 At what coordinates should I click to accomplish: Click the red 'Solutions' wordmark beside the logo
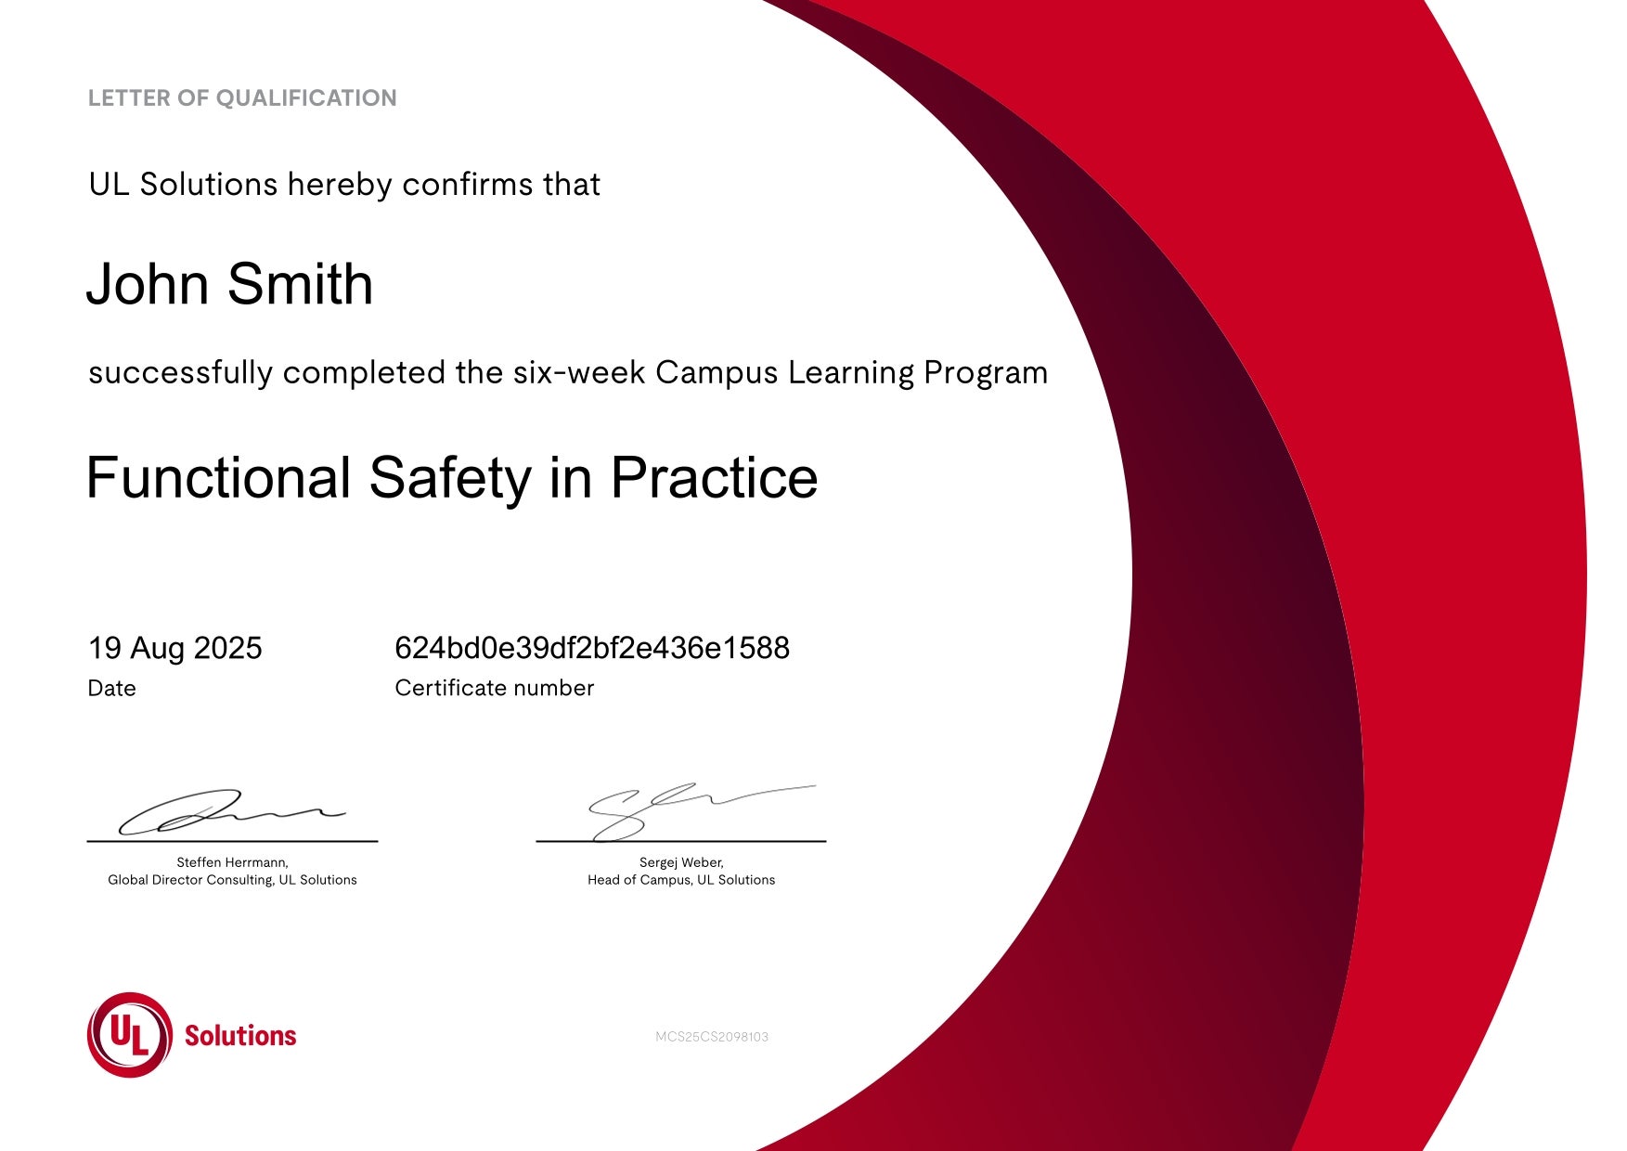[240, 1036]
